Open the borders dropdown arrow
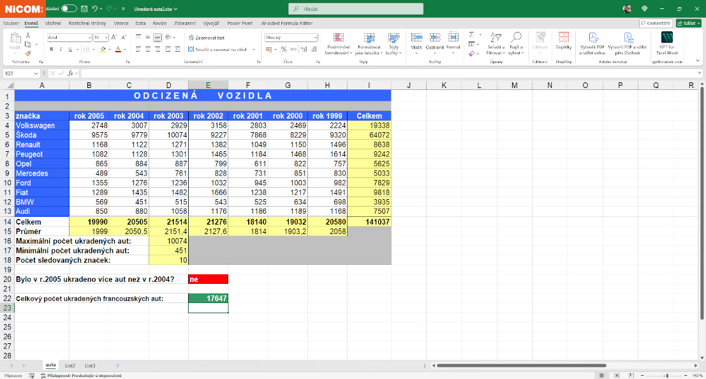Viewport: 706px width, 379px height. 93,49
